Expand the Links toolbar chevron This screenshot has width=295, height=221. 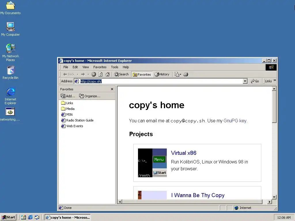tap(275, 80)
